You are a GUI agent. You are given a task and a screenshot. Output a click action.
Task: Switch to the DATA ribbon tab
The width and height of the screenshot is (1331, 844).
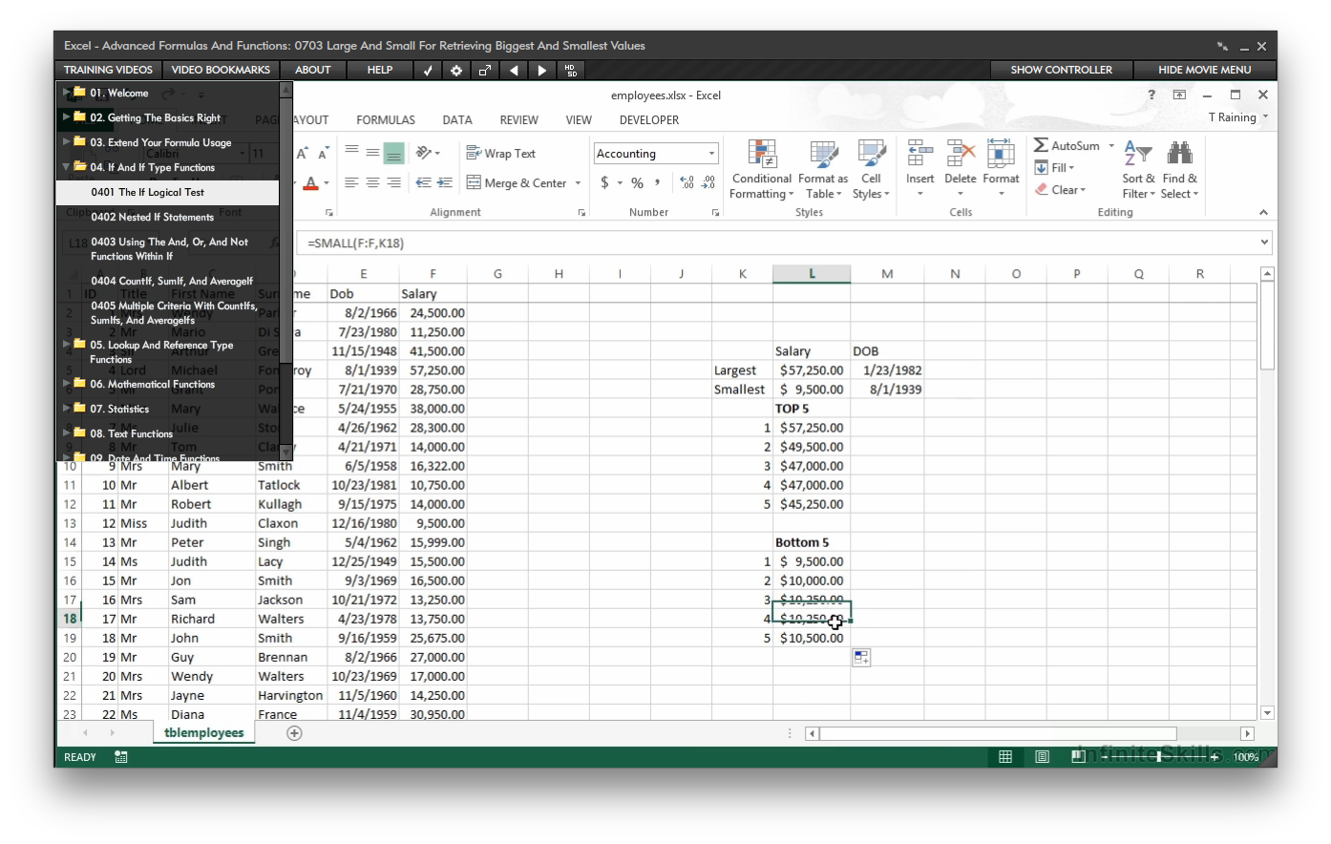click(x=457, y=120)
